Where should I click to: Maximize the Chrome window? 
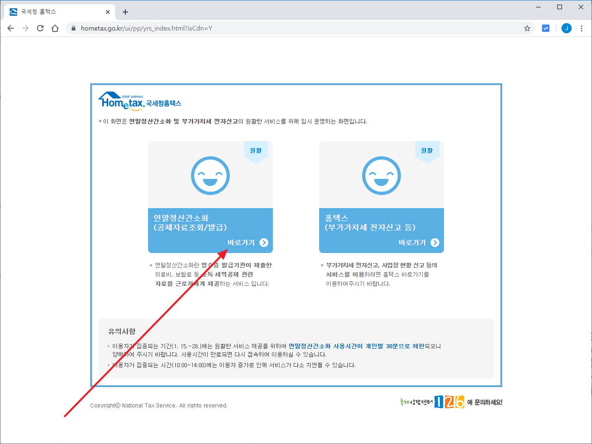tap(560, 7)
